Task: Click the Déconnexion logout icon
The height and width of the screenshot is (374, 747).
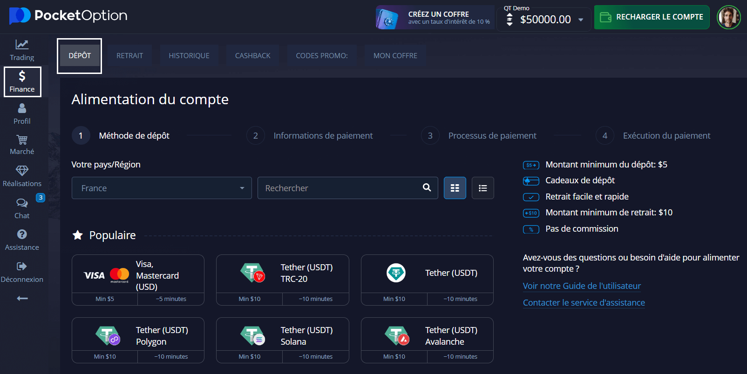Action: [22, 266]
